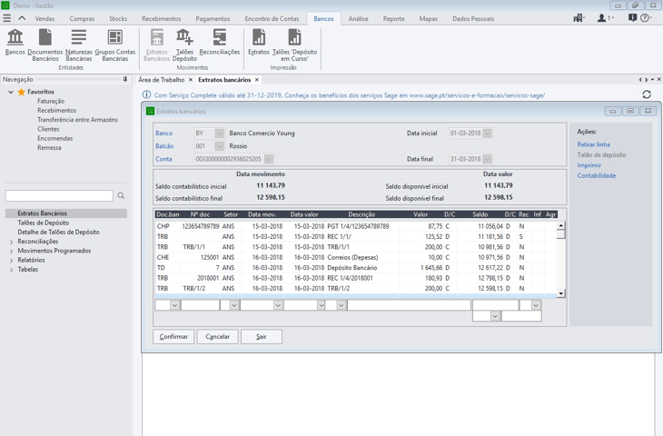Screen dimensions: 663x436
Task: Switch to the Recebimentos ribbon tab
Action: tap(161, 18)
